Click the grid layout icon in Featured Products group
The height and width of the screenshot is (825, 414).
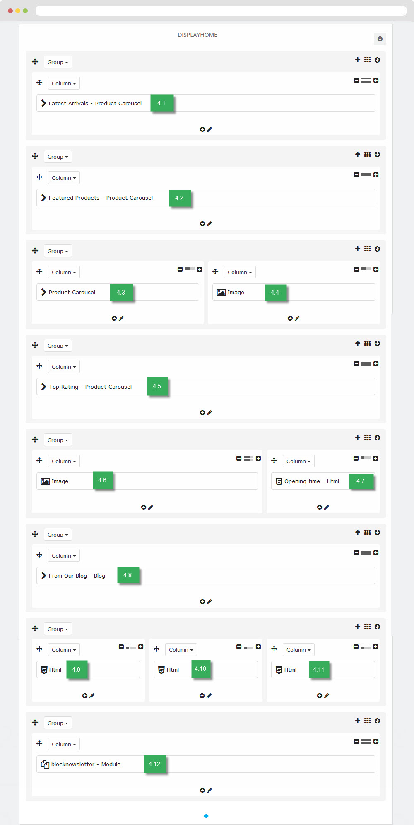pos(367,154)
